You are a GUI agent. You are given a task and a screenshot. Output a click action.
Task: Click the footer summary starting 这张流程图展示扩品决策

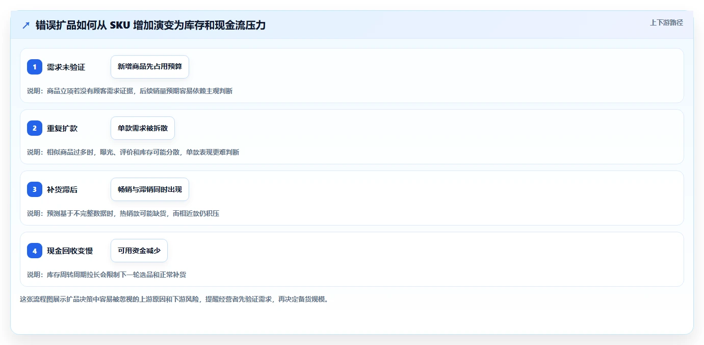pos(175,299)
